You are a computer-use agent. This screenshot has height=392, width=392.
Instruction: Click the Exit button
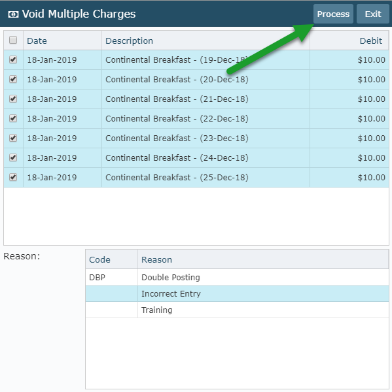coord(373,14)
